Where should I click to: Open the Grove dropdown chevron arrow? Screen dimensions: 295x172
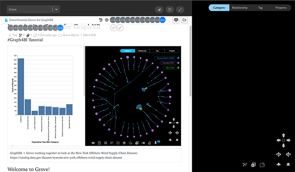(57, 9)
